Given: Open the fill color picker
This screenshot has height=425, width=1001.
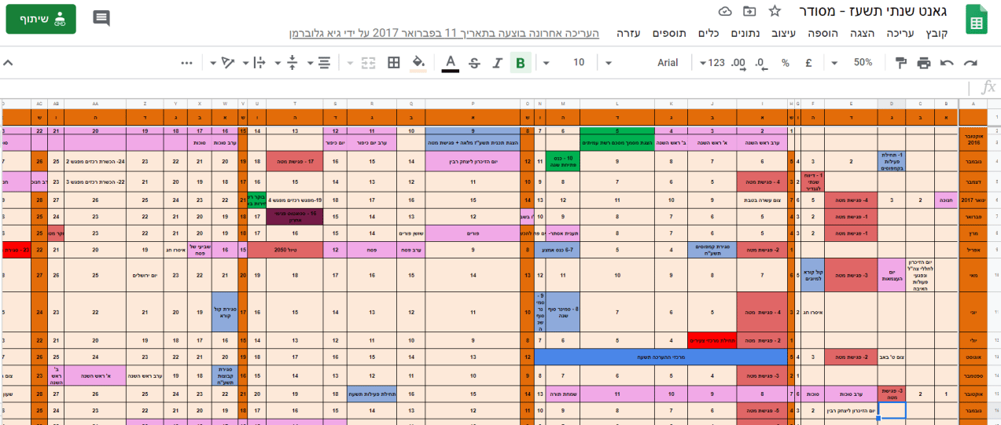Looking at the screenshot, I should tap(418, 63).
